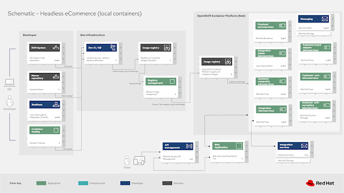Select the teal Infrastructure color swatch
The image size is (344, 193).
pyautogui.click(x=83, y=183)
